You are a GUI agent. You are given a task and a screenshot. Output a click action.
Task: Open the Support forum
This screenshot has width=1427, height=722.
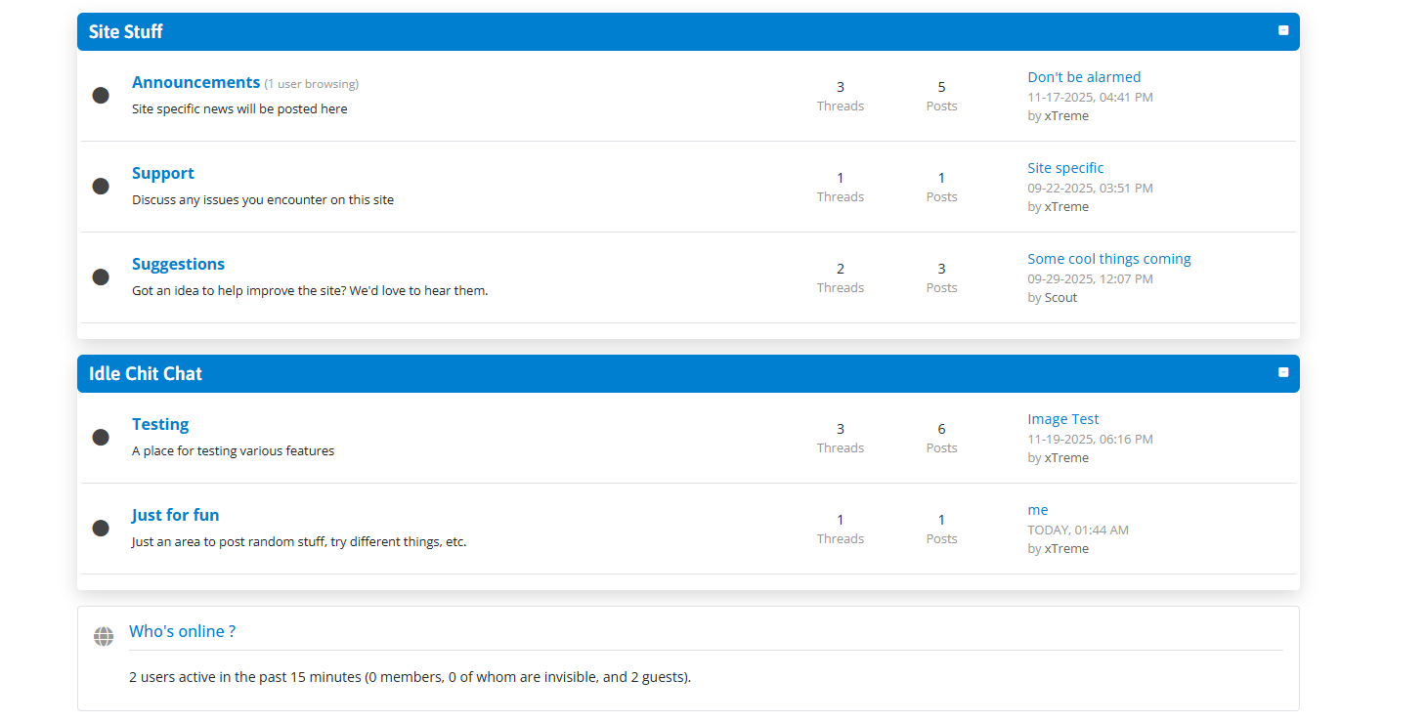tap(162, 173)
